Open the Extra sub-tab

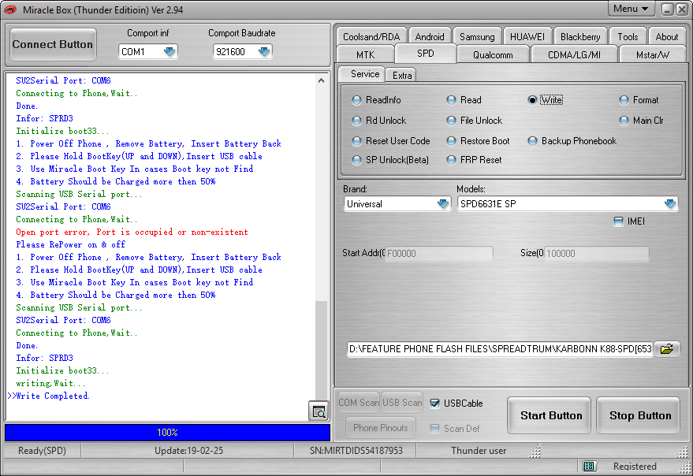[401, 75]
